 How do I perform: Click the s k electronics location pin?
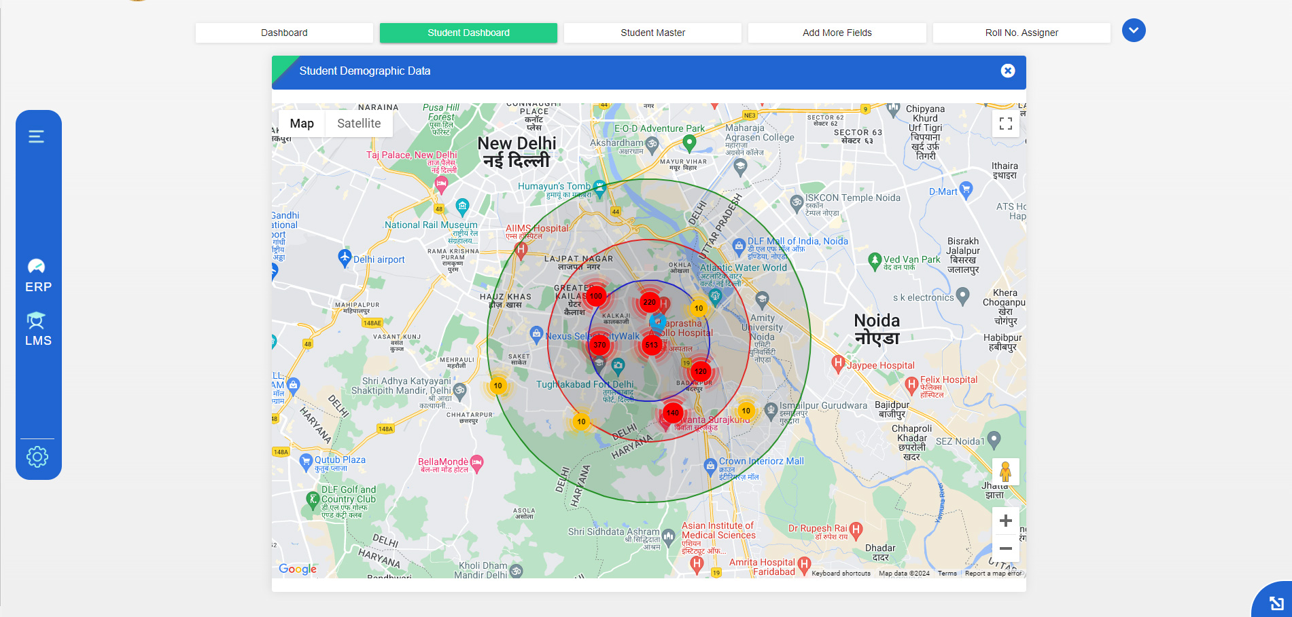[x=963, y=296]
